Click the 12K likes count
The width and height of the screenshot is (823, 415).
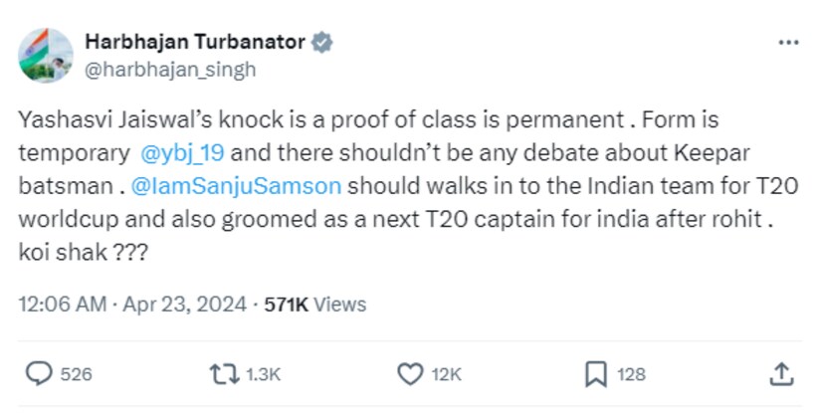(x=446, y=374)
